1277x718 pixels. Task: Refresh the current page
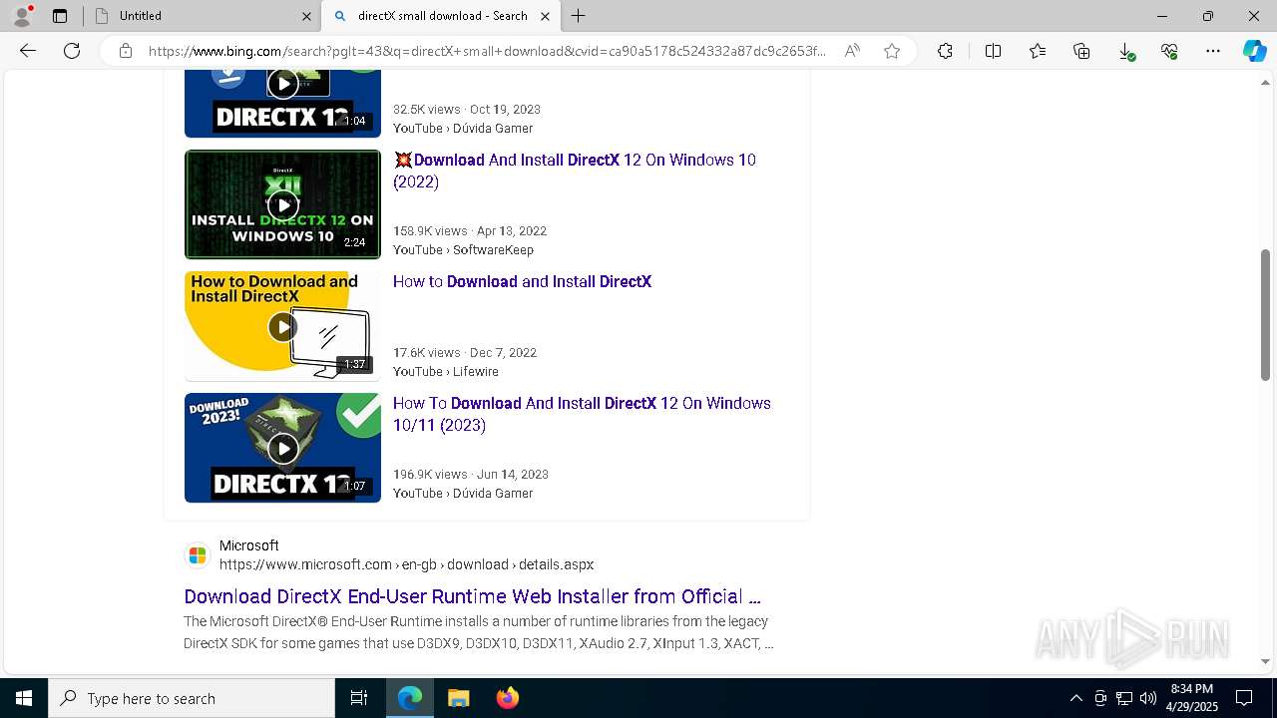pyautogui.click(x=72, y=51)
